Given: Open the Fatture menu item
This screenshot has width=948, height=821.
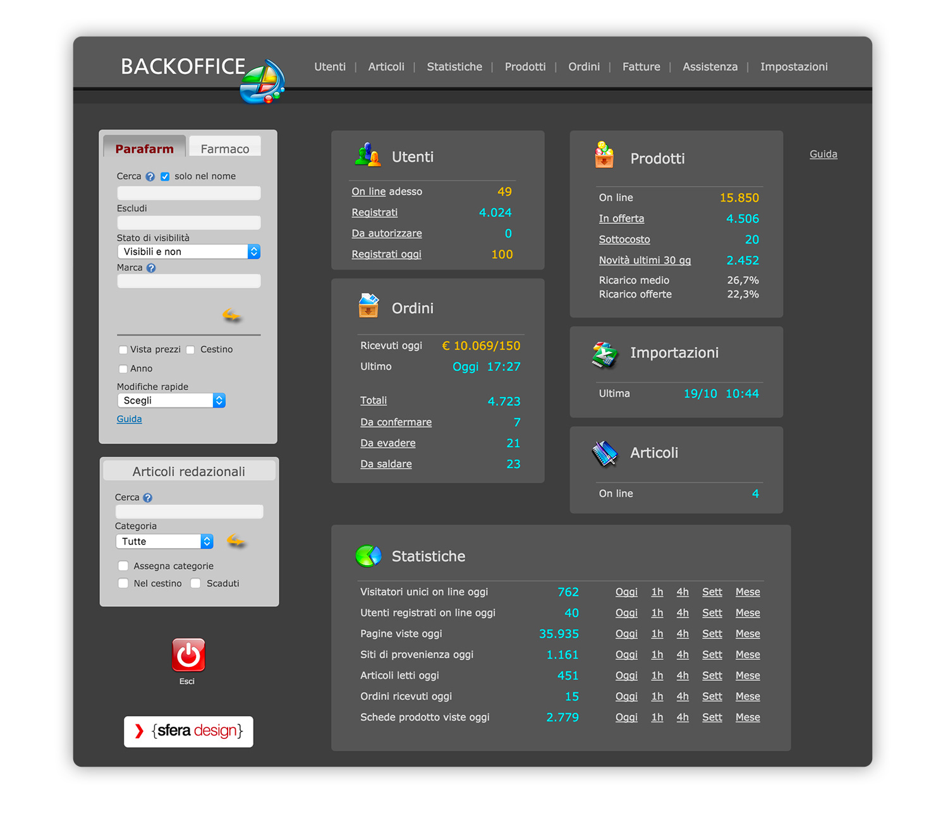Looking at the screenshot, I should pyautogui.click(x=641, y=66).
